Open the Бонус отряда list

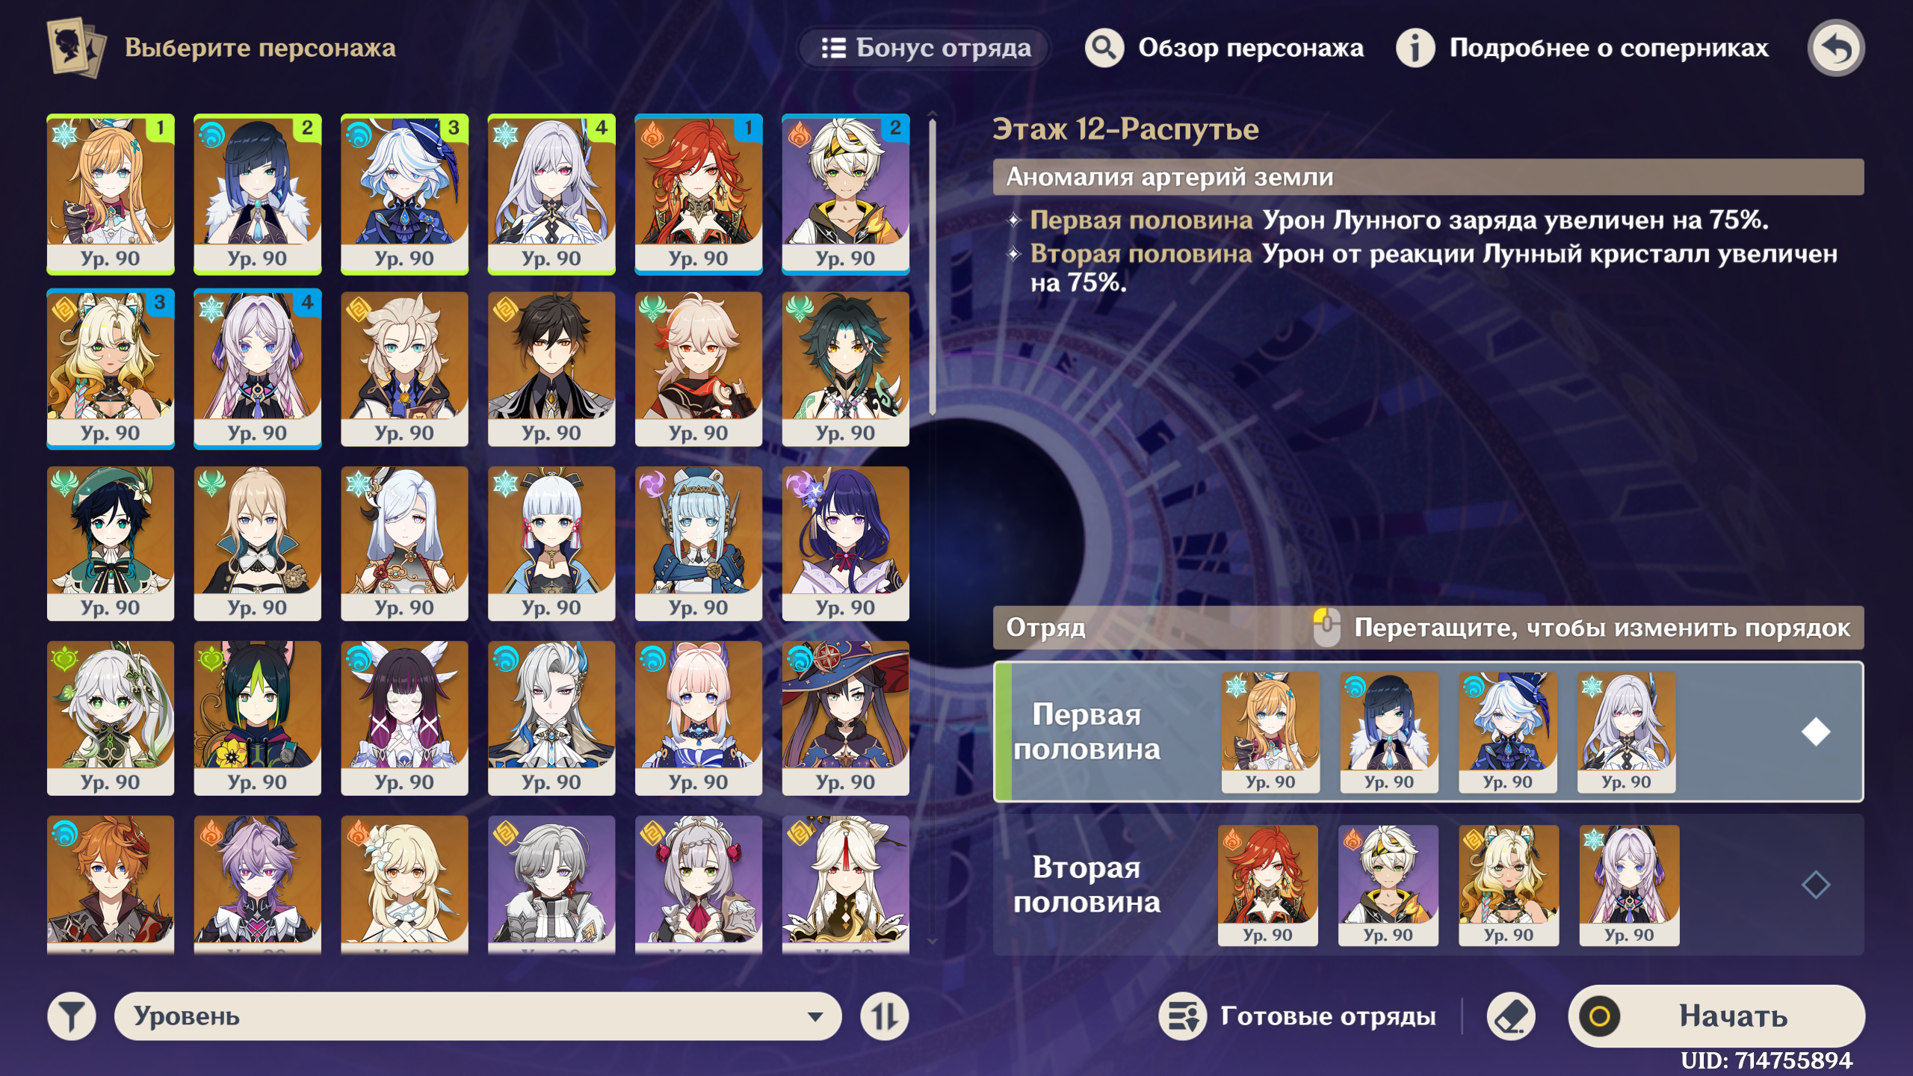[925, 48]
